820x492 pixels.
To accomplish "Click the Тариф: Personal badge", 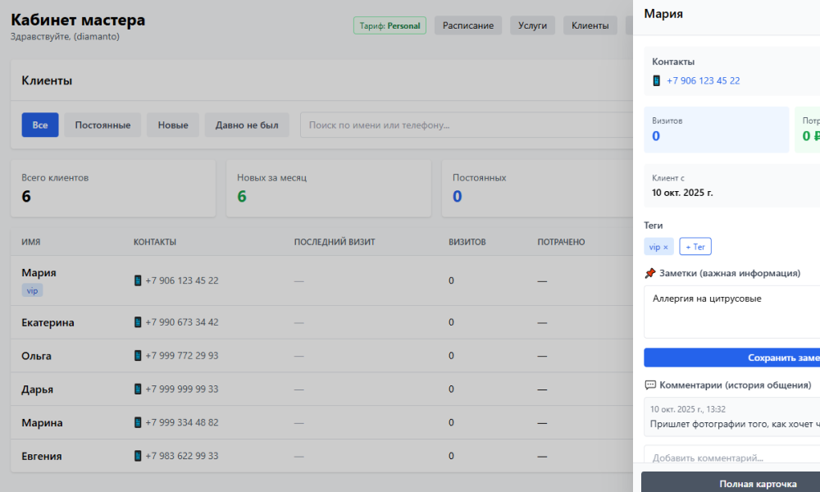I will [389, 25].
